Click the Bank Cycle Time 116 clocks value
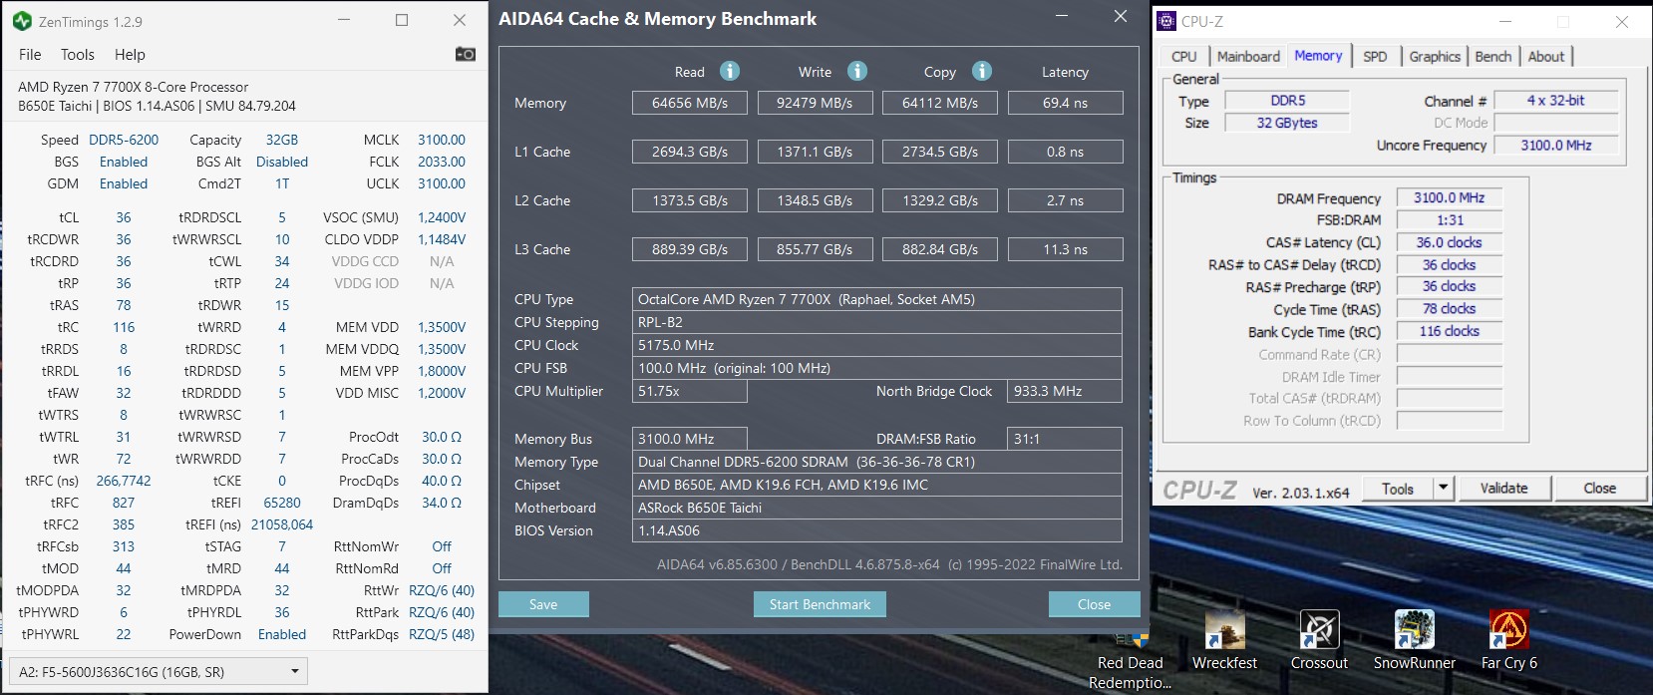Screen dimensions: 1653x695 (x=1449, y=331)
